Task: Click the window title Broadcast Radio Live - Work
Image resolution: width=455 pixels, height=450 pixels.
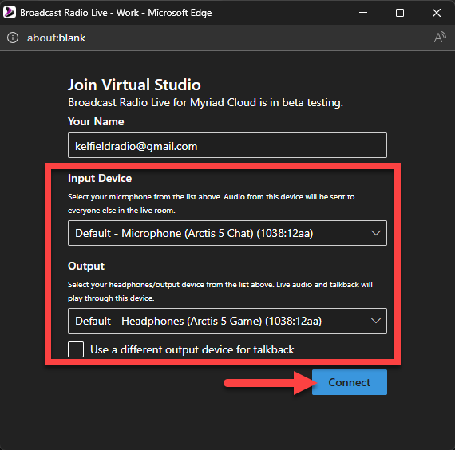Action: coord(116,13)
